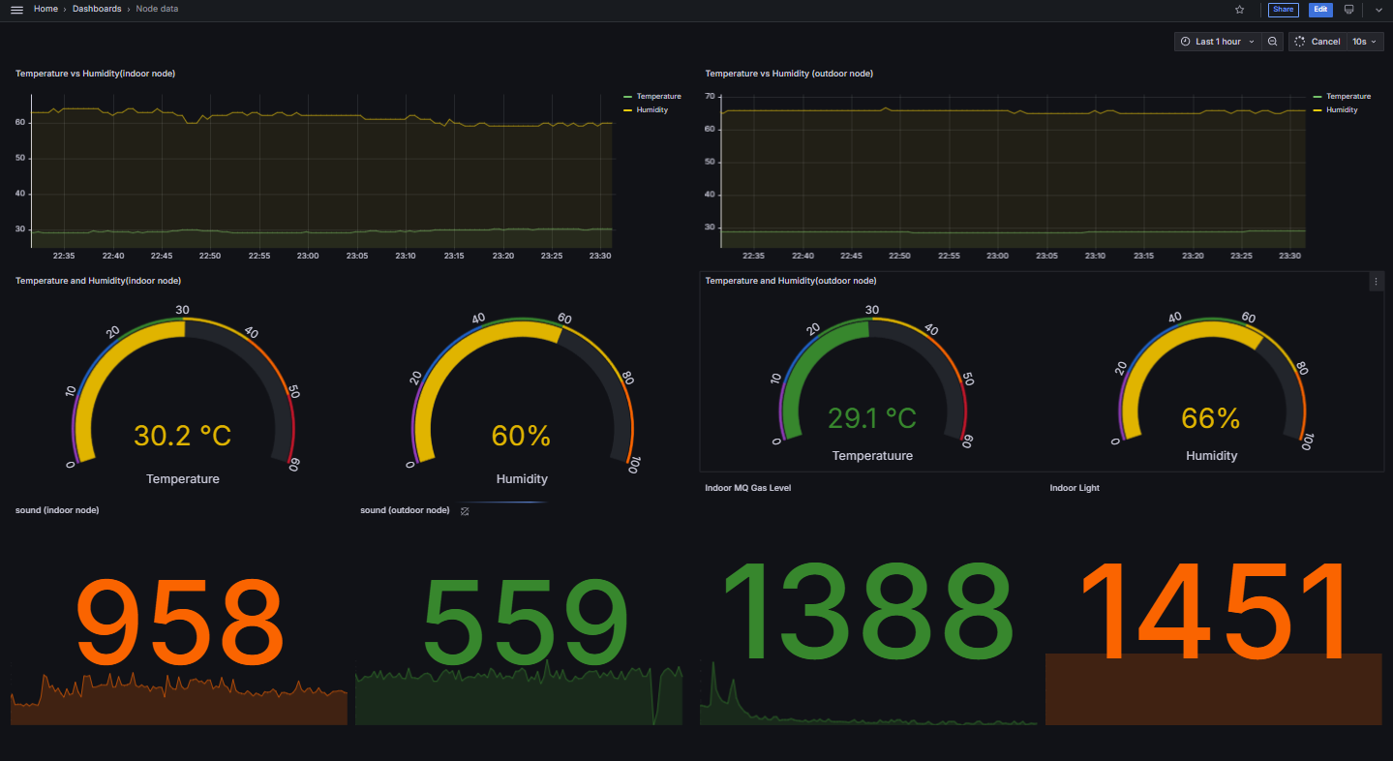Click the loading spinner icon beside Cancel
The image size is (1393, 761).
pyautogui.click(x=1300, y=42)
